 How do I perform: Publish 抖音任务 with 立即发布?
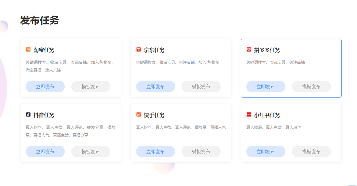coord(45,152)
